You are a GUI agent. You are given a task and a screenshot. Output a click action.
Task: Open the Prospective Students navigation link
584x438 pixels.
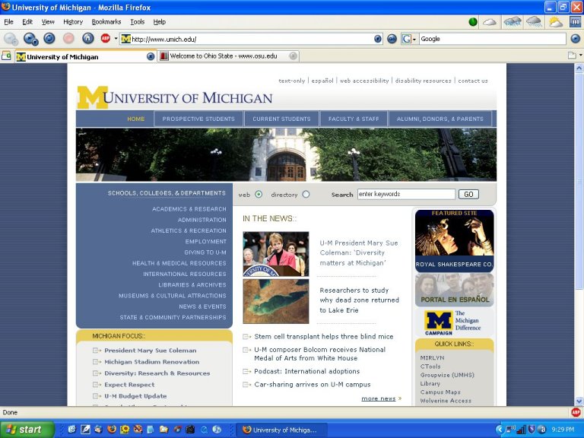[x=198, y=119]
